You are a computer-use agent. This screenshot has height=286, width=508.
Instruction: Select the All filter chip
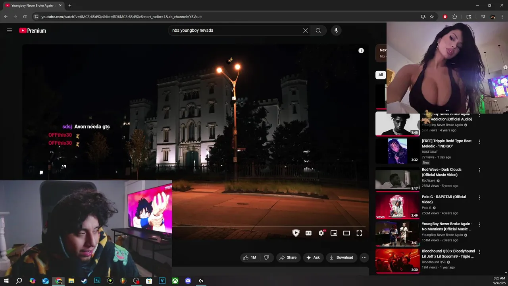point(381,75)
